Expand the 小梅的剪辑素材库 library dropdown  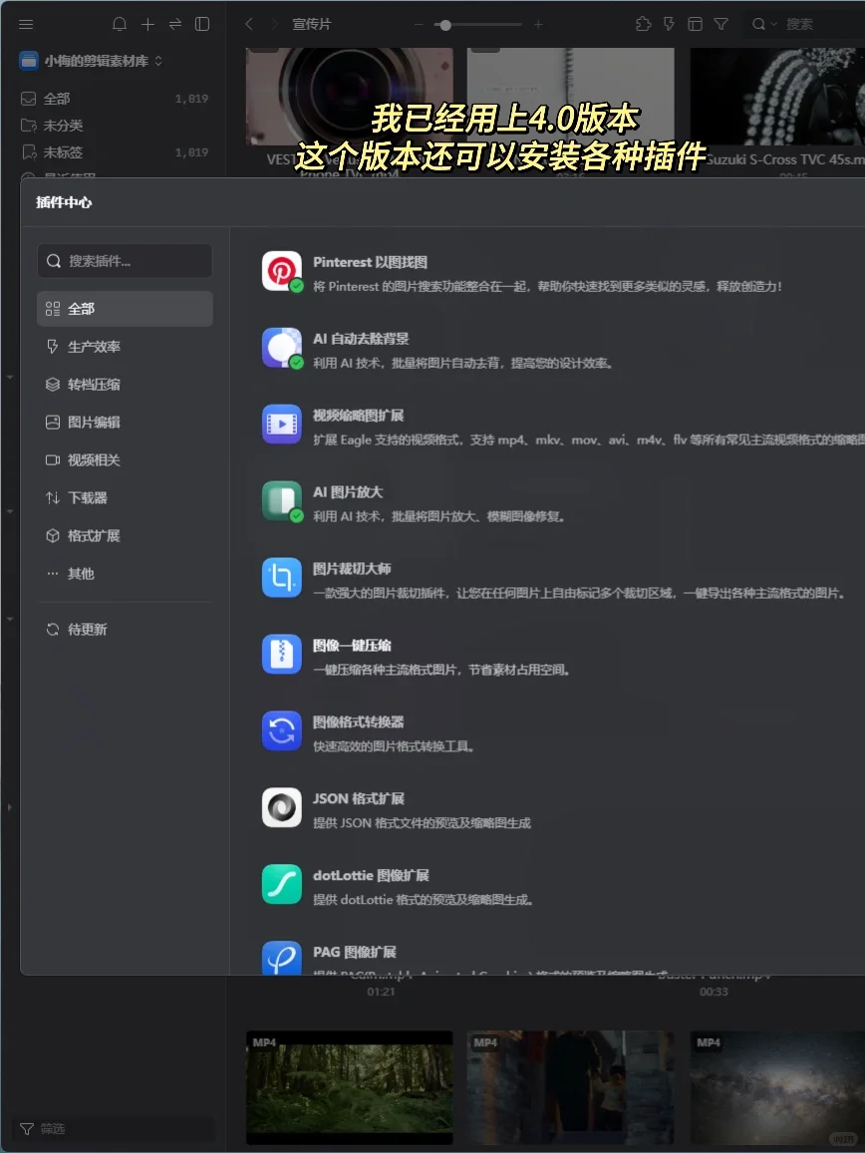159,61
